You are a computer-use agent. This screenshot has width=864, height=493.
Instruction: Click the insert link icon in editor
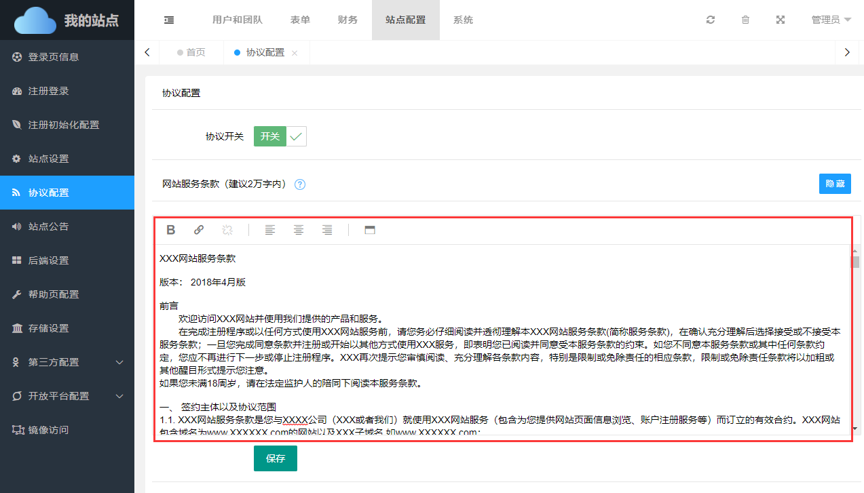[199, 230]
